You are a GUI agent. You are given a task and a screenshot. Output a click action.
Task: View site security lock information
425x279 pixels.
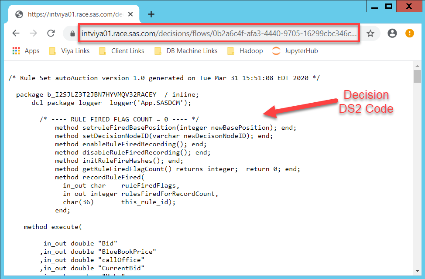(72, 34)
